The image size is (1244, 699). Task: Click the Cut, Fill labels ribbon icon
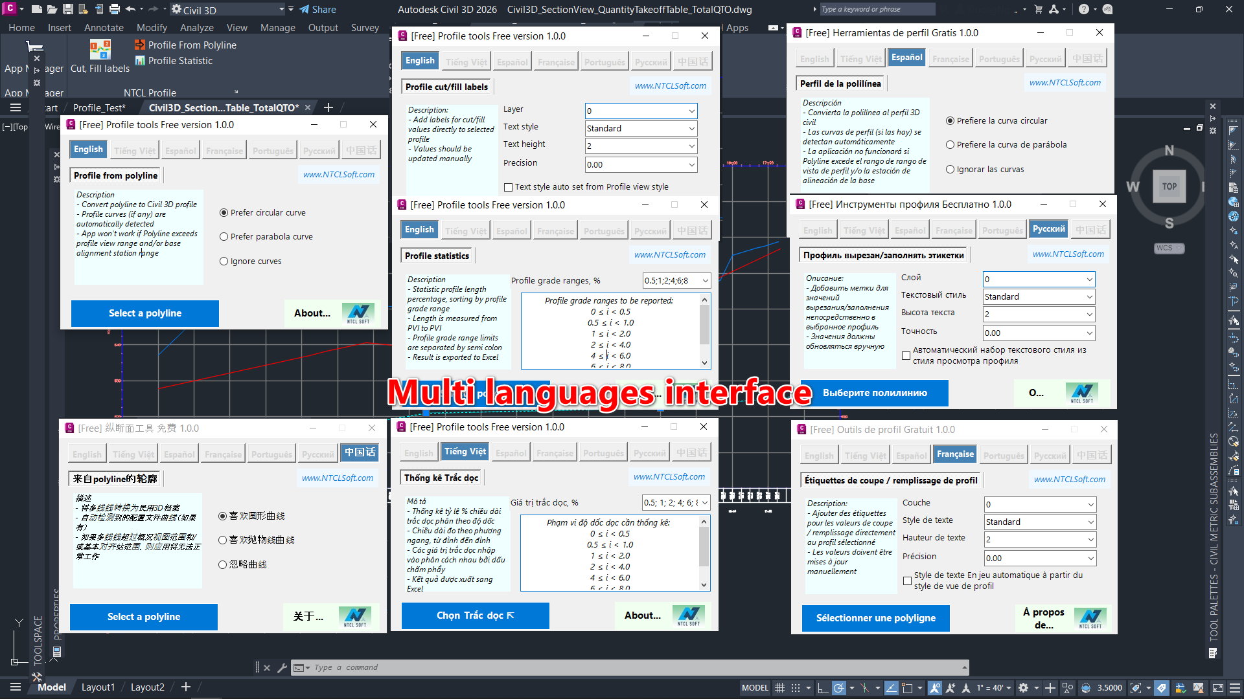(x=100, y=49)
